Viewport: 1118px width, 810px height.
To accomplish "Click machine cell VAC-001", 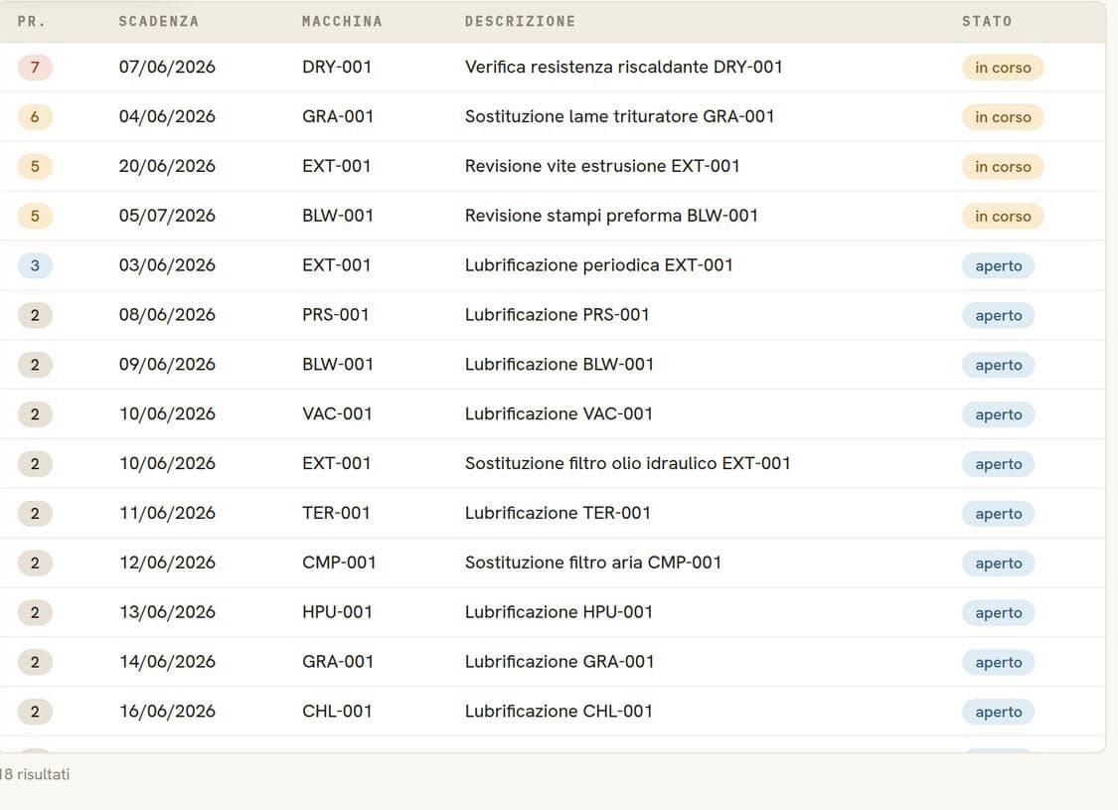I will click(337, 413).
